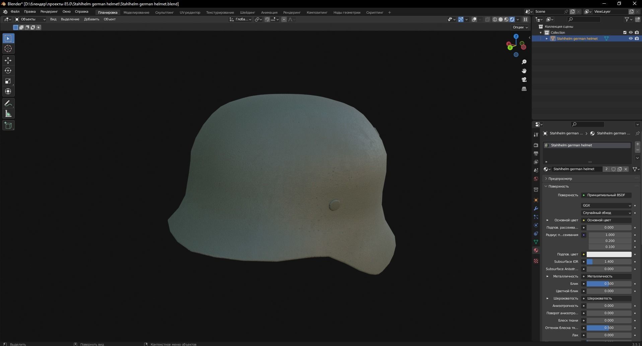642x346 pixels.
Task: Collapse the Surface material panel
Action: tap(546, 186)
